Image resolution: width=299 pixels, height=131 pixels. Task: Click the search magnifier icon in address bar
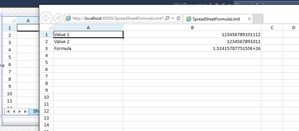[x=167, y=18]
